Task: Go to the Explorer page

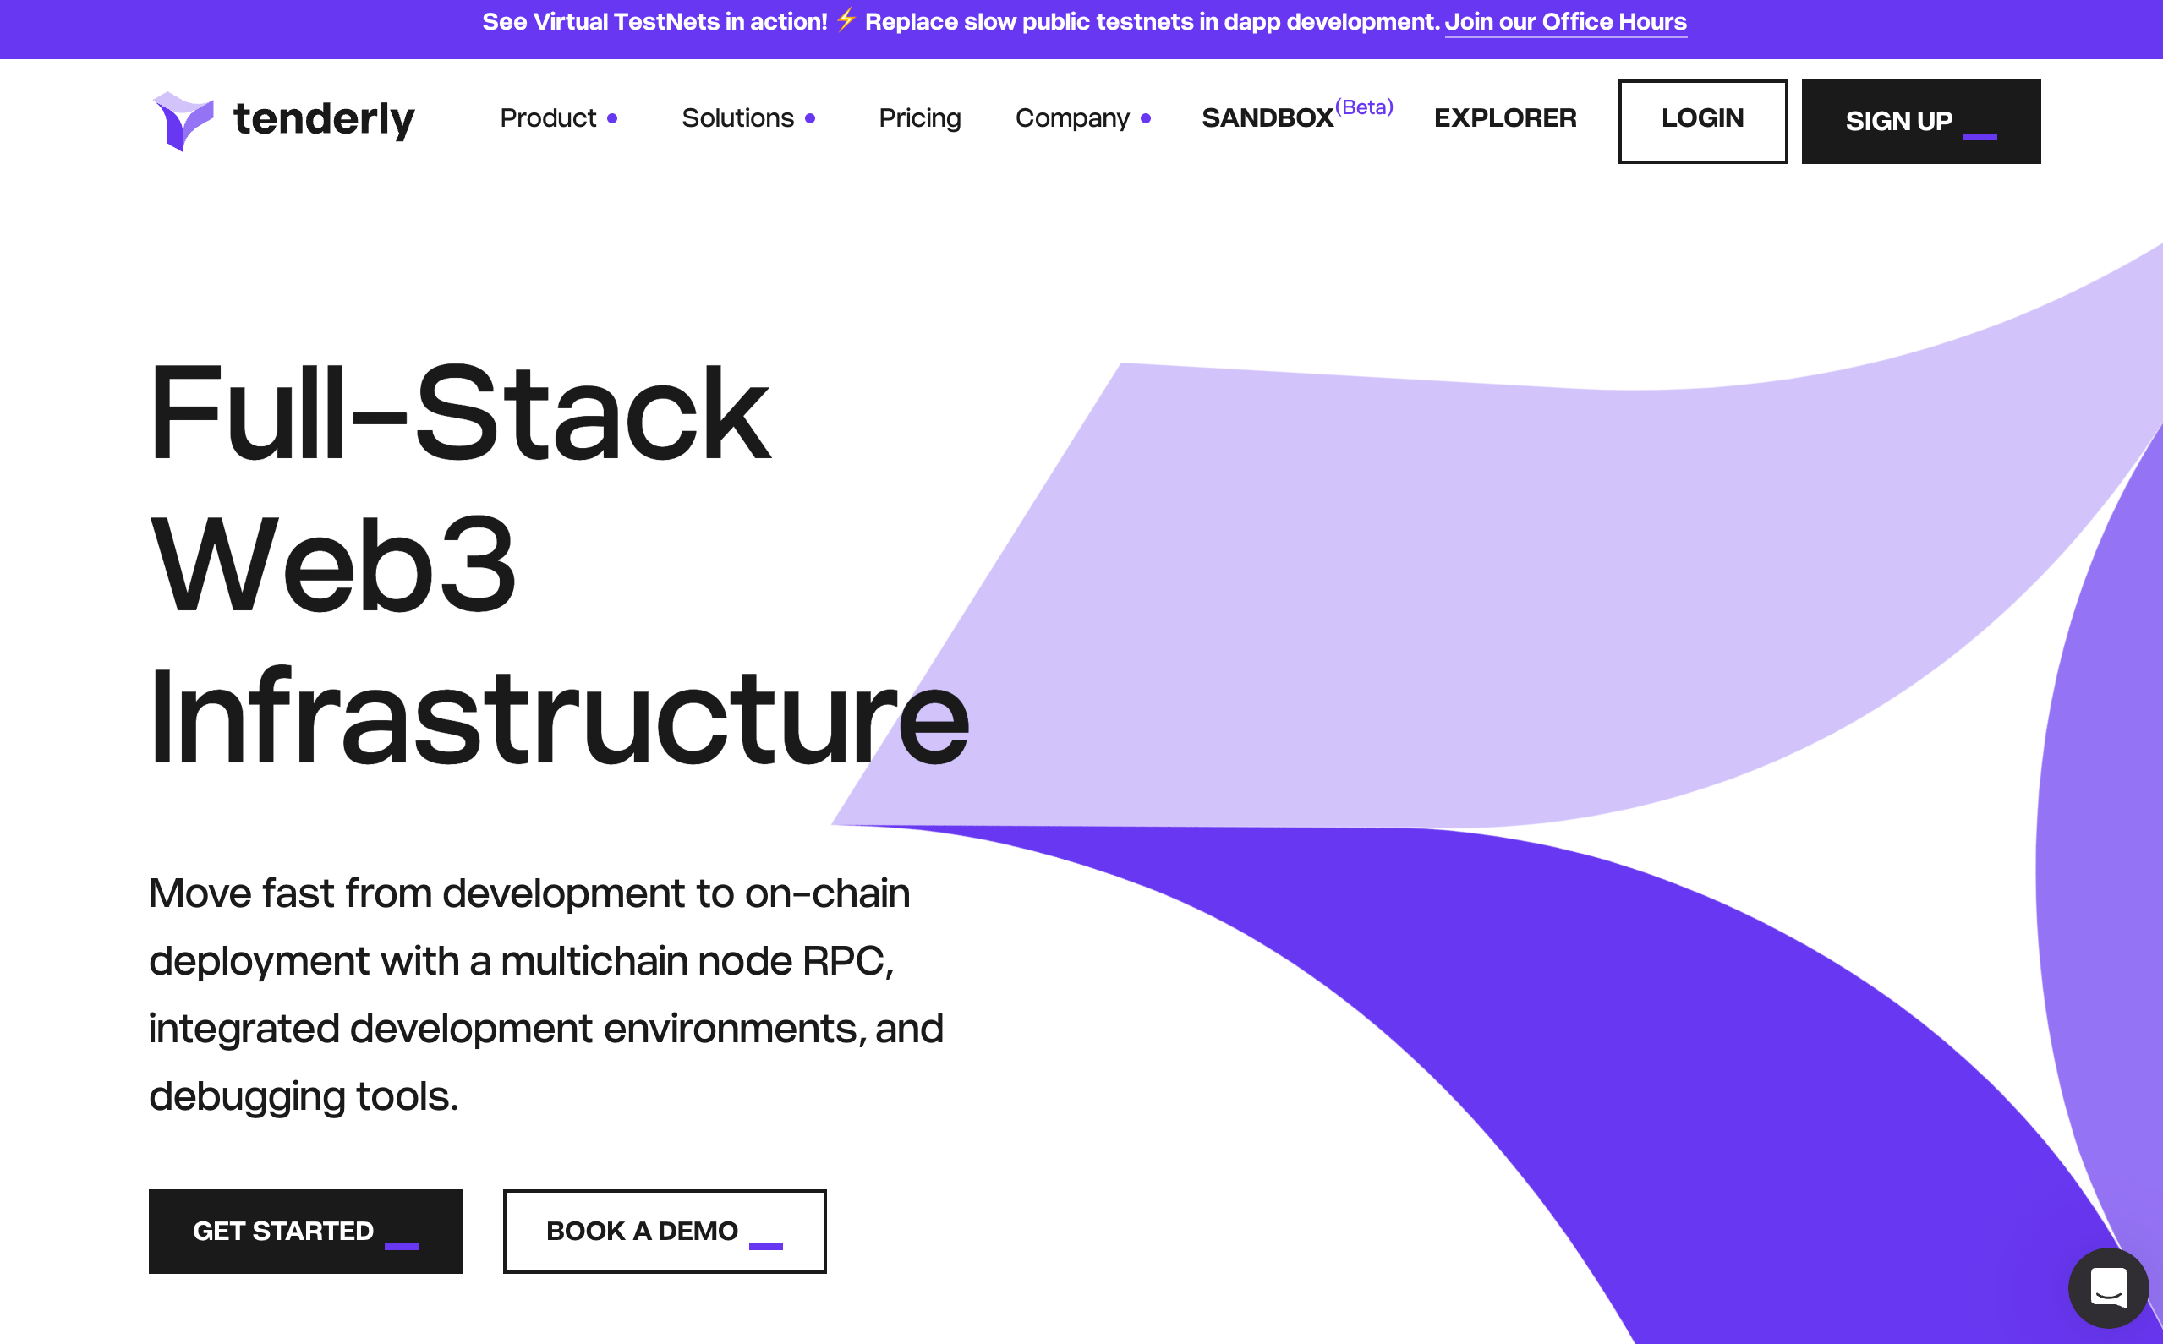Action: [1504, 118]
